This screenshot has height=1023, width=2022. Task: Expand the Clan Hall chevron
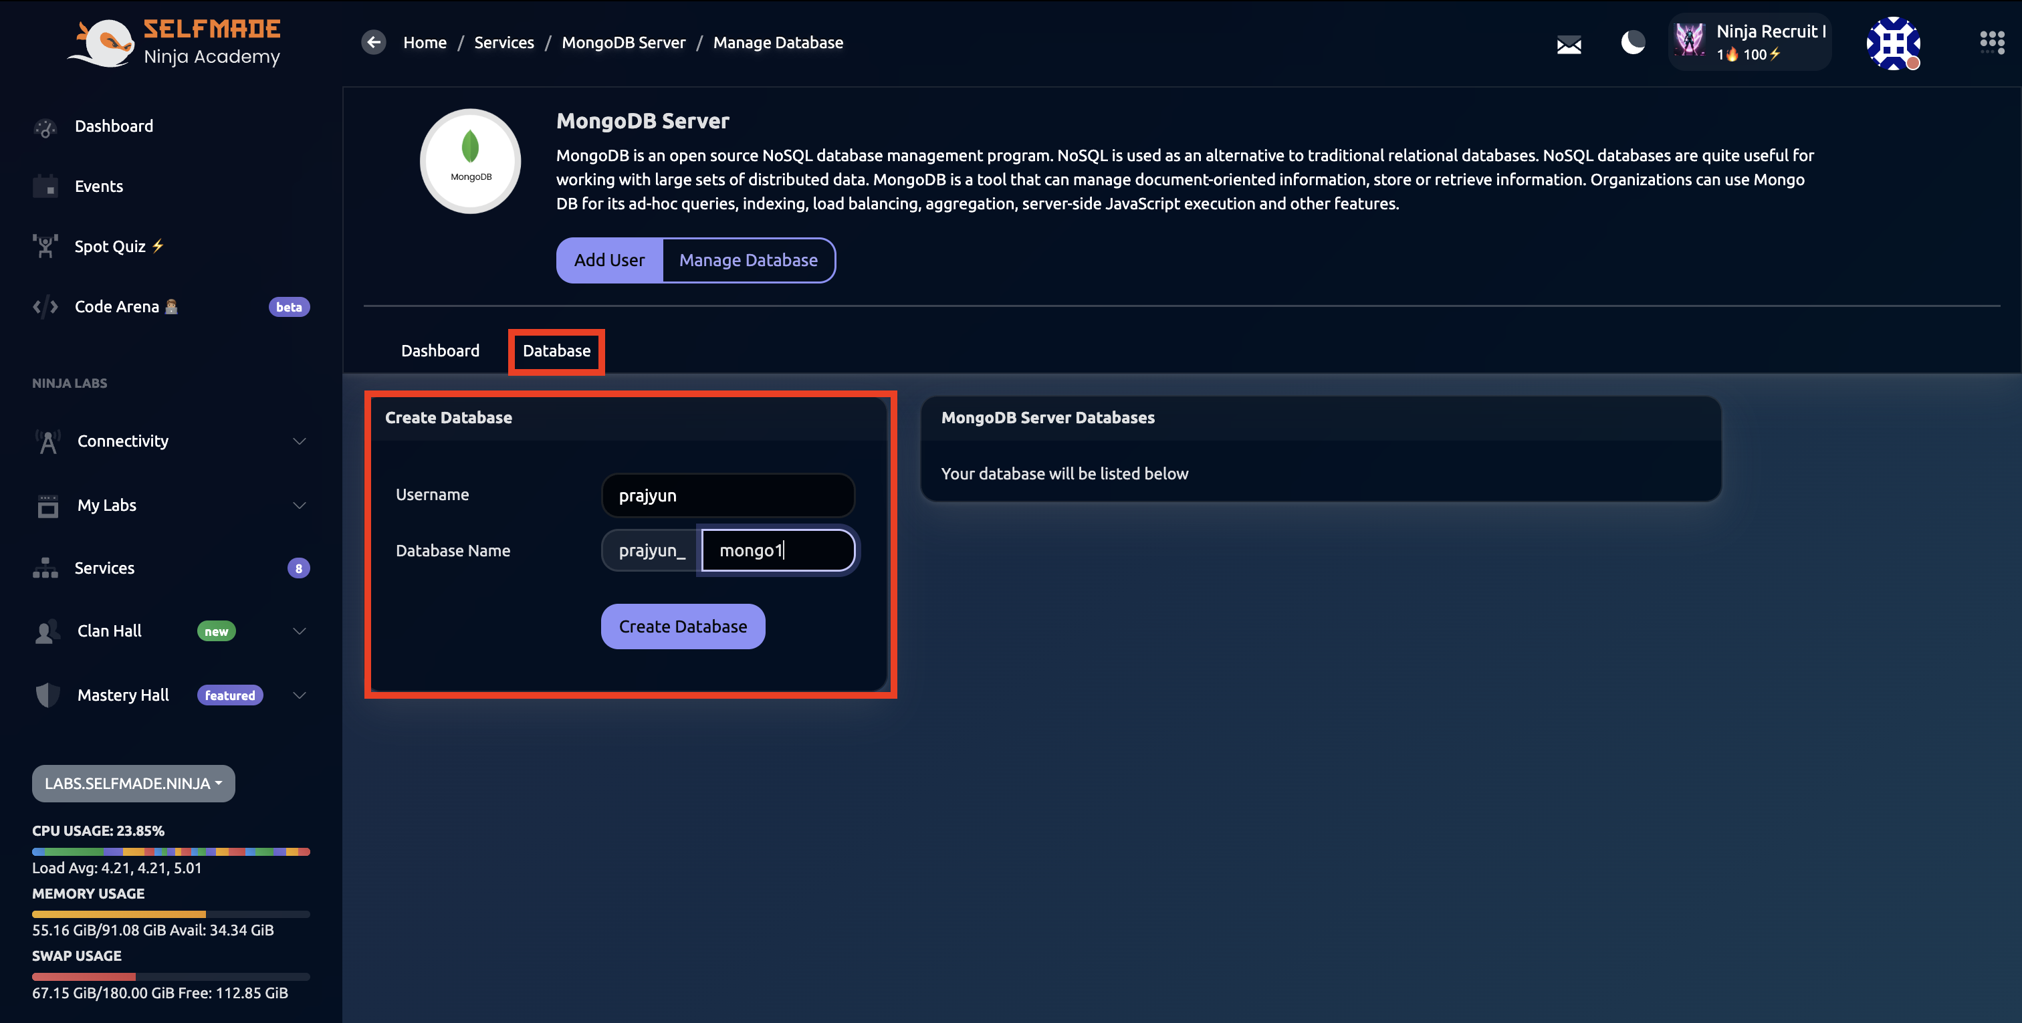[299, 631]
